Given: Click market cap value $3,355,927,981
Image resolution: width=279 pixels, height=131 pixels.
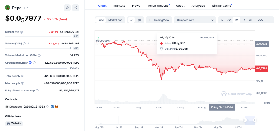Looking at the screenshot, I should (69, 32).
